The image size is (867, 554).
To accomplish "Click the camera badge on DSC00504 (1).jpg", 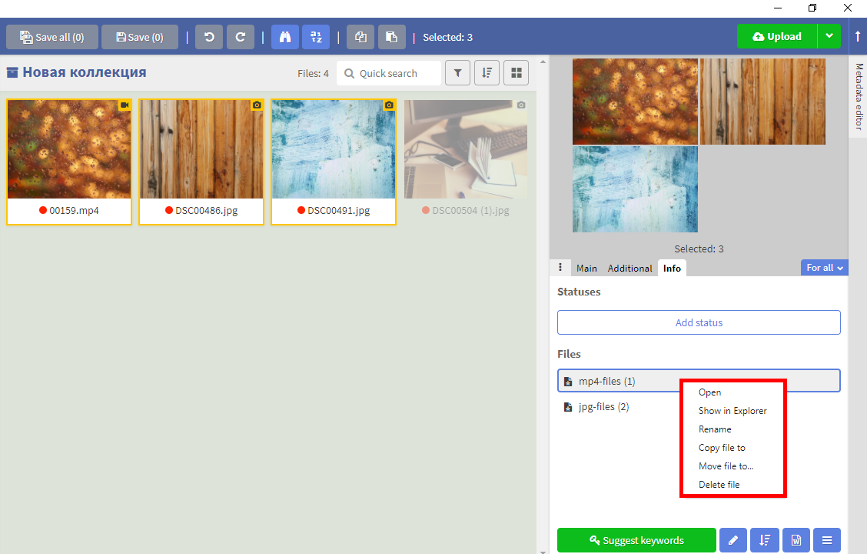I will (521, 105).
